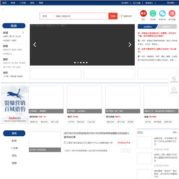Image resolution: width=179 pixels, height=179 pixels.
Task: Switch to the 在线帮办 tab
Action: (148, 26)
